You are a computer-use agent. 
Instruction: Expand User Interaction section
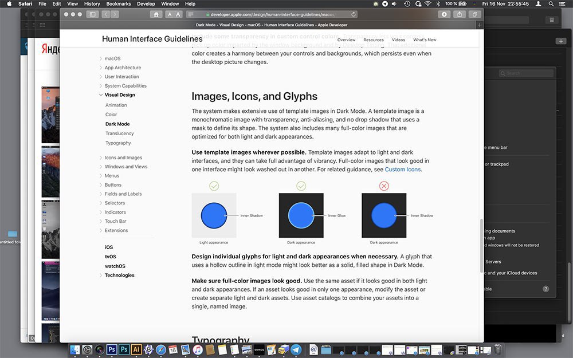pos(101,77)
